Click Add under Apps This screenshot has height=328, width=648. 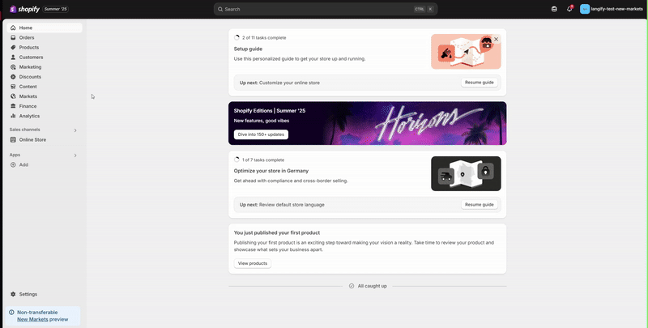[45, 165]
